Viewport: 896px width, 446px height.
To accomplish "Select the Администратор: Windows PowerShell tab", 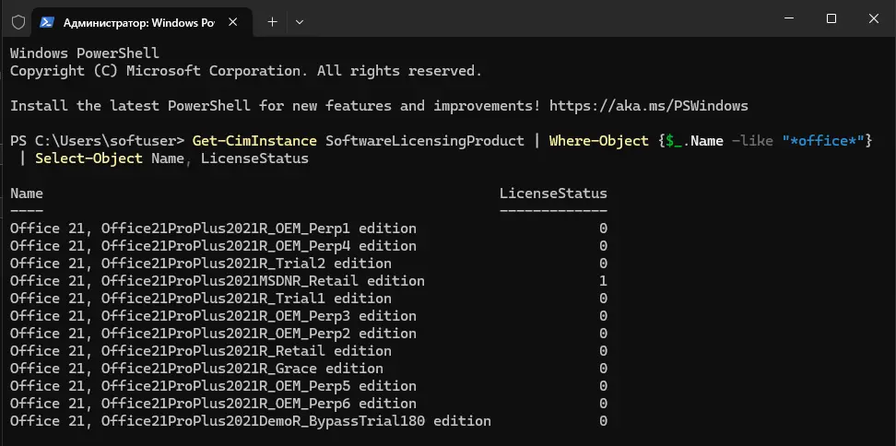I will 142,22.
